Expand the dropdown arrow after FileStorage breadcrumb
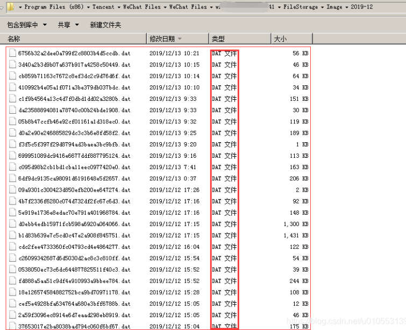The image size is (406, 330). (322, 7)
